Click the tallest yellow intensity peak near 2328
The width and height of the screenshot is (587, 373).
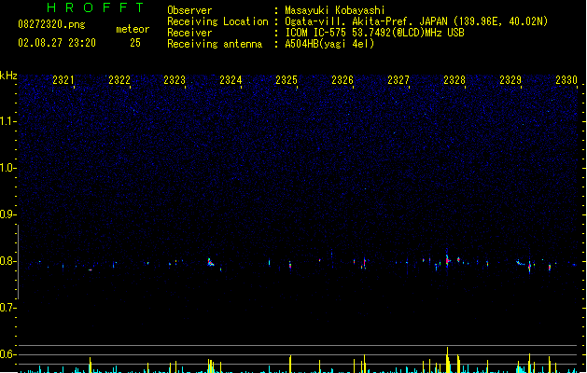447,360
